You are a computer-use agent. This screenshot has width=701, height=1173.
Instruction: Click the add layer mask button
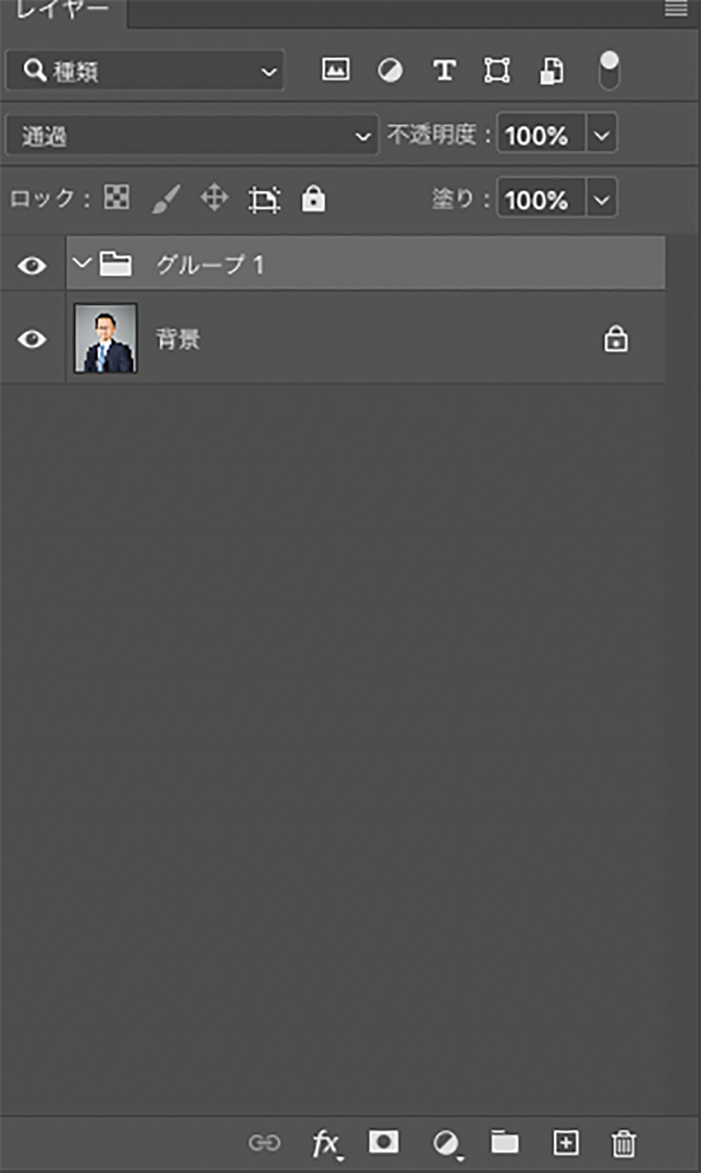[383, 1142]
